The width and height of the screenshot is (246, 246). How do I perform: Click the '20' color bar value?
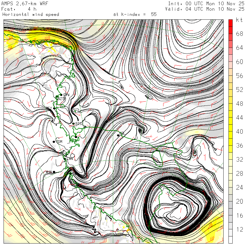click(x=239, y=201)
